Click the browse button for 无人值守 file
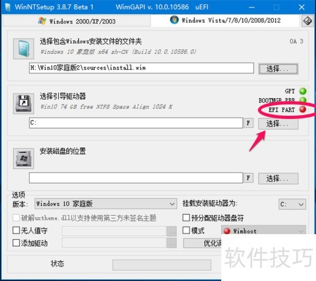Screen dimensions: 316x281 coord(172,232)
